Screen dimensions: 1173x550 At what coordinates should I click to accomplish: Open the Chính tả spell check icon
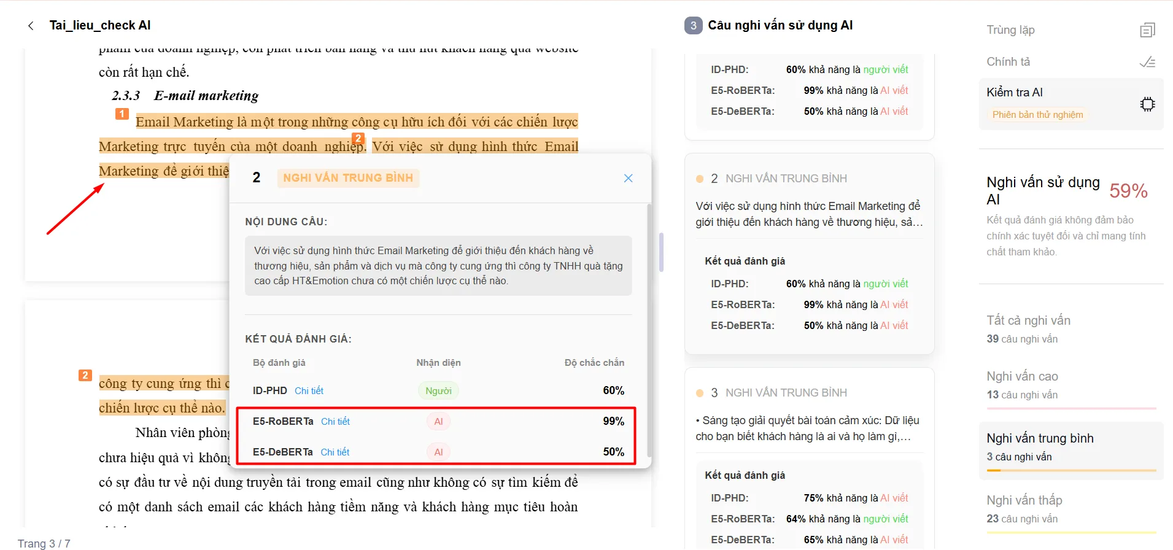click(1147, 62)
